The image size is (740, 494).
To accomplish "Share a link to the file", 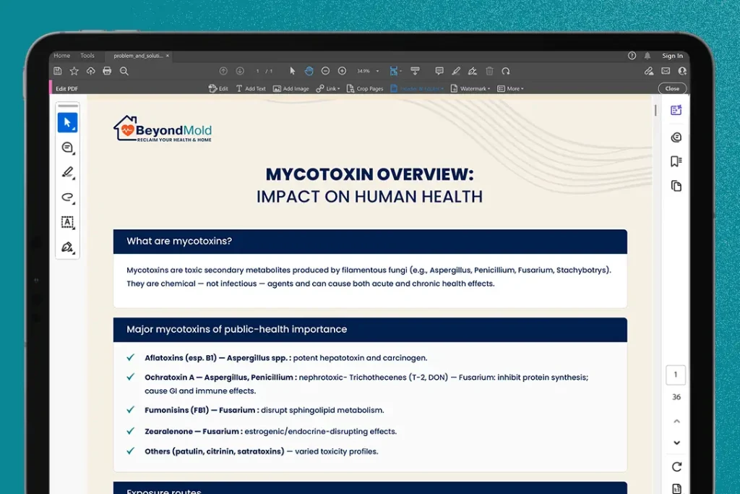I will 649,71.
